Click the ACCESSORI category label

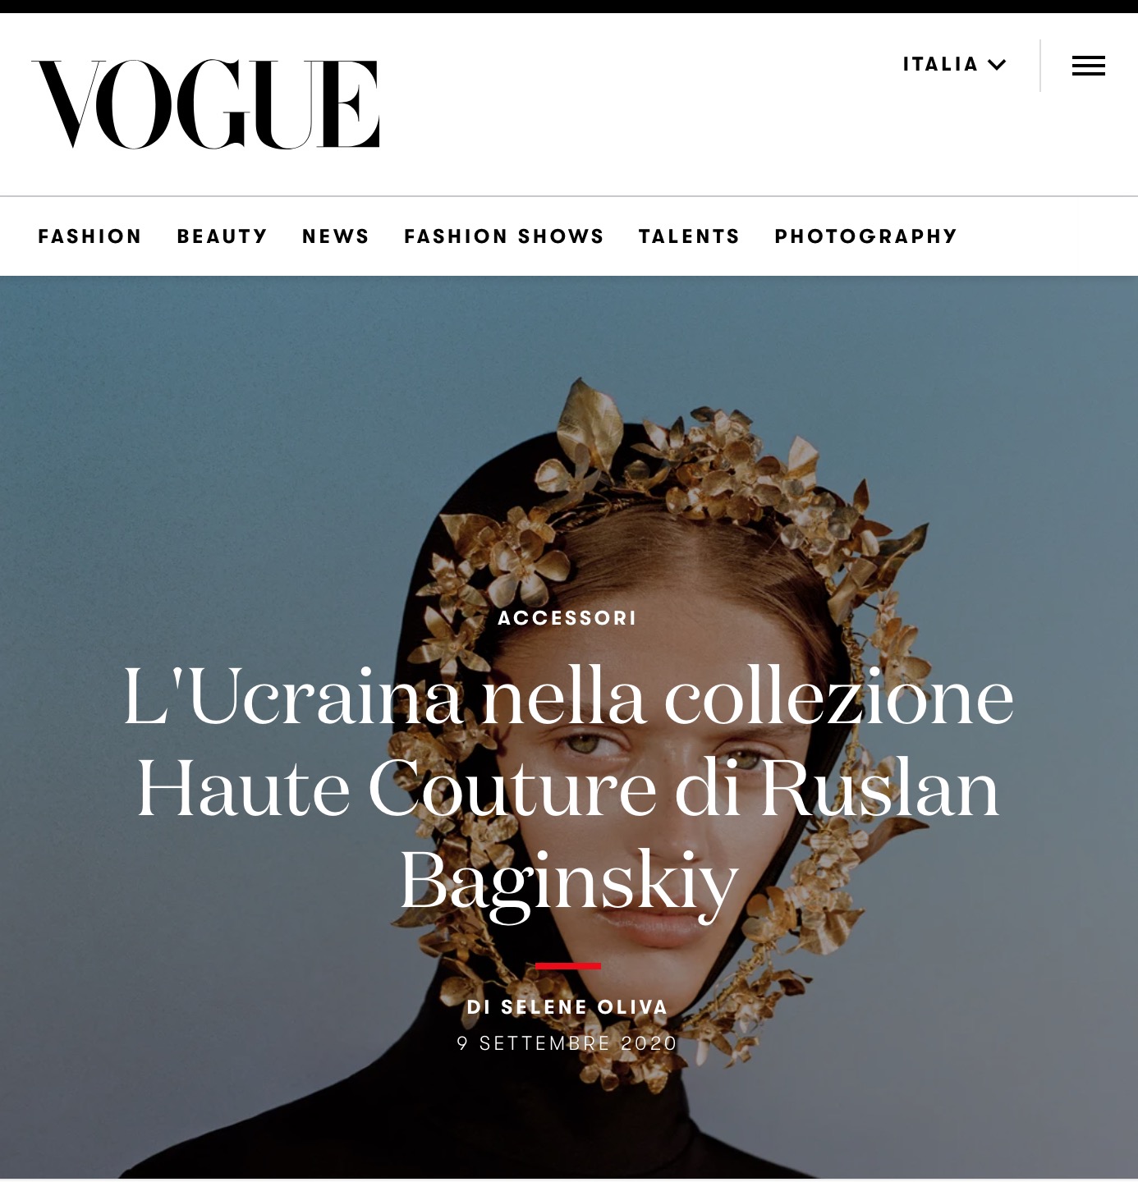tap(567, 618)
